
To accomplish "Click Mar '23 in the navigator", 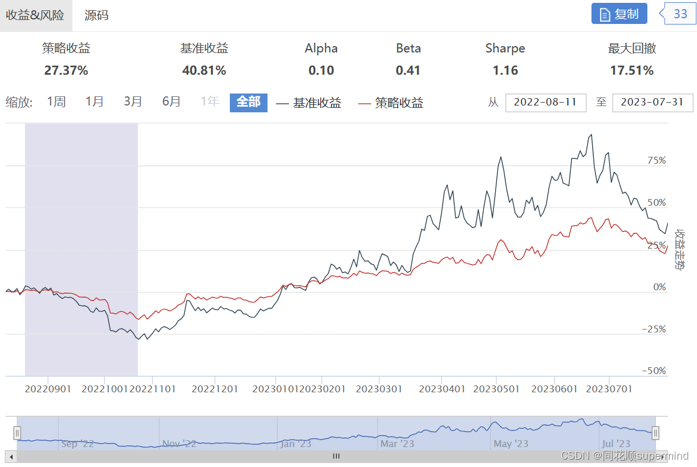I will pyautogui.click(x=397, y=444).
